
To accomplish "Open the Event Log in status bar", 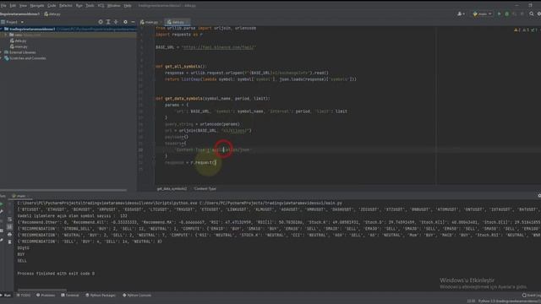I will [531, 296].
